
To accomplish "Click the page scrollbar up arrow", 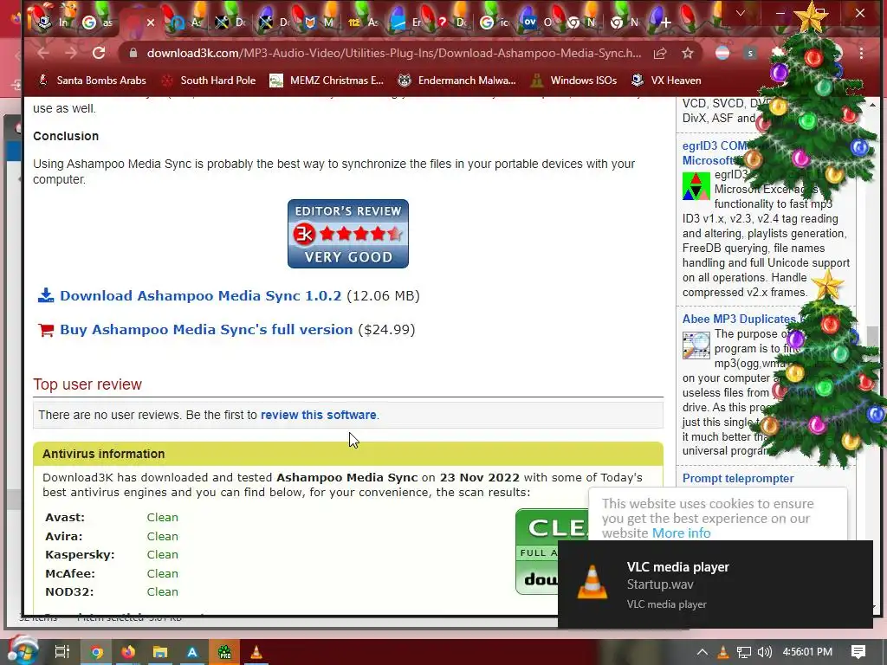I will (x=872, y=105).
